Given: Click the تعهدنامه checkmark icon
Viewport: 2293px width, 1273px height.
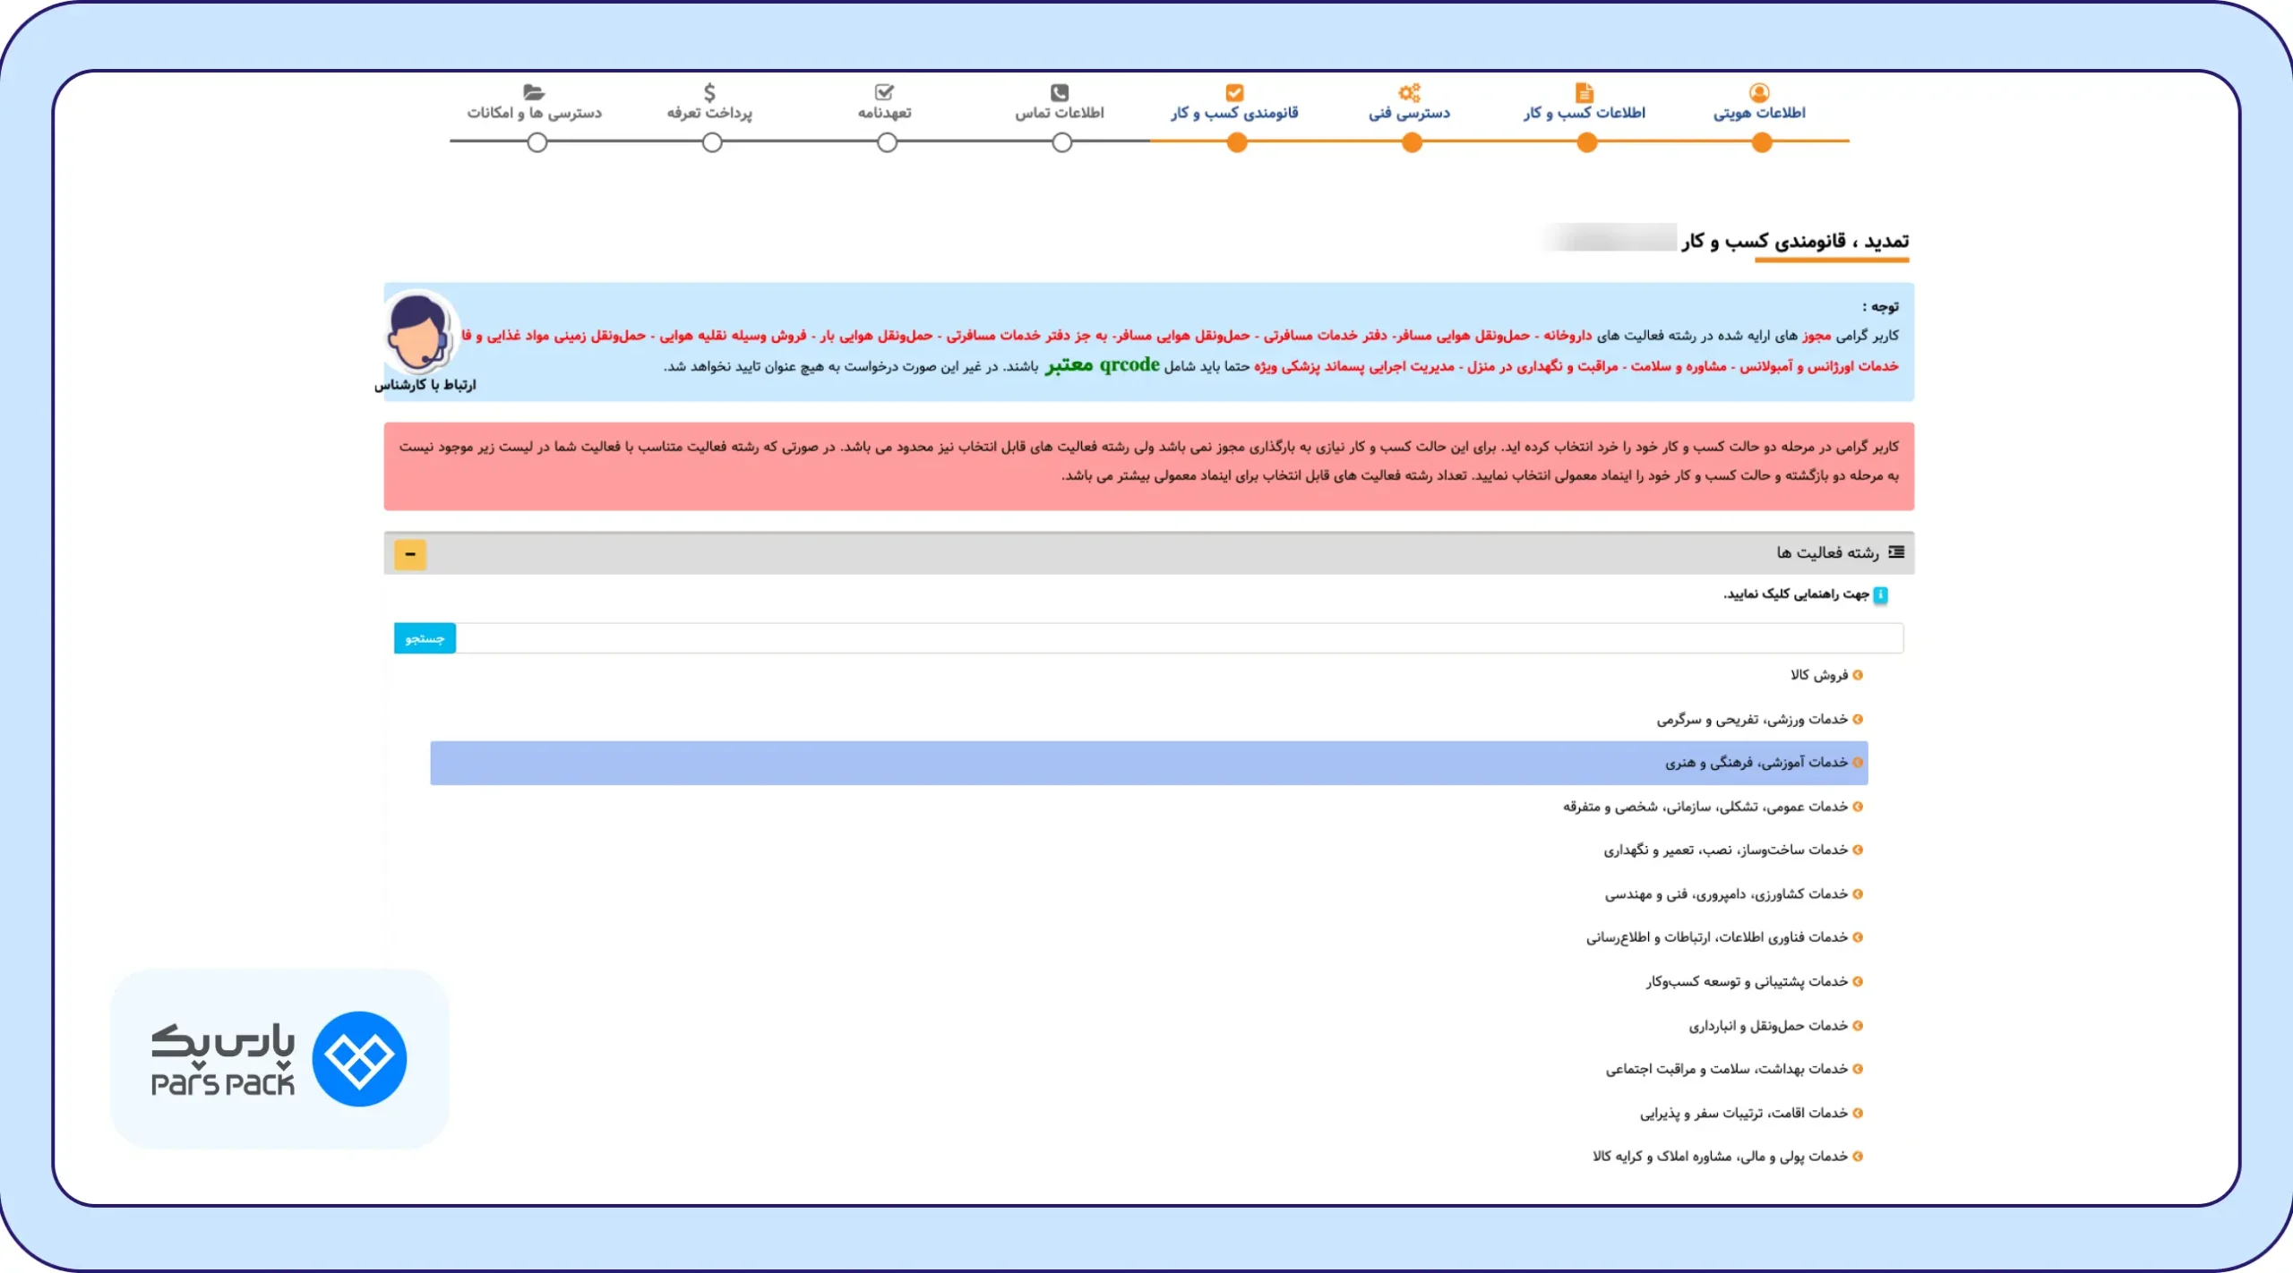Looking at the screenshot, I should click(x=885, y=92).
